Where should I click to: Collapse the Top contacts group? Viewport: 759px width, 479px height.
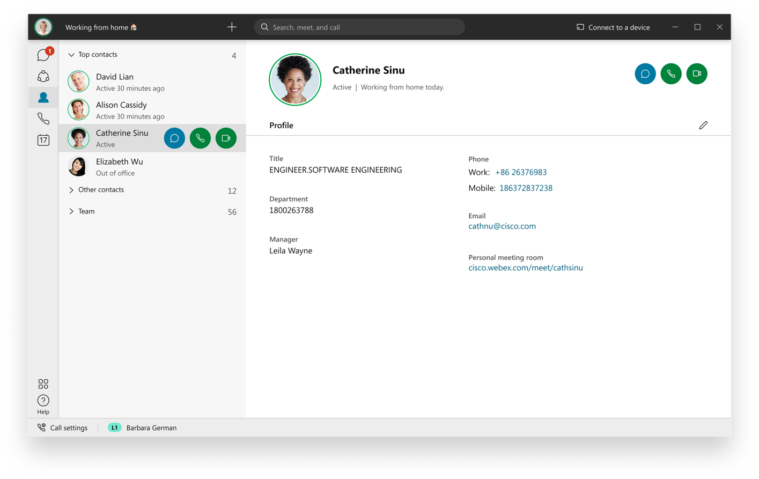point(71,55)
